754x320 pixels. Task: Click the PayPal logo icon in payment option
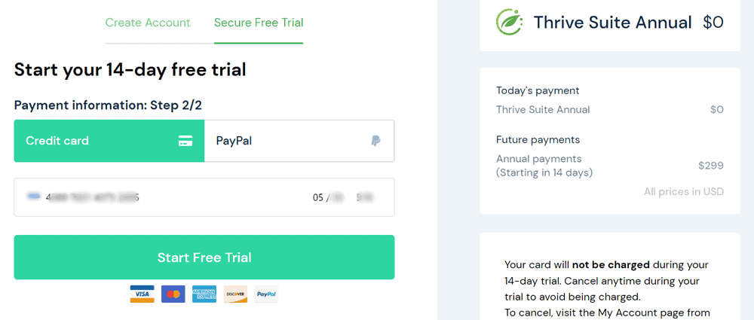click(x=376, y=142)
